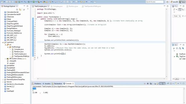Screen dimensions: 186x104
Task: Toggle Categorized view in Task List
Action: pos(180,10)
